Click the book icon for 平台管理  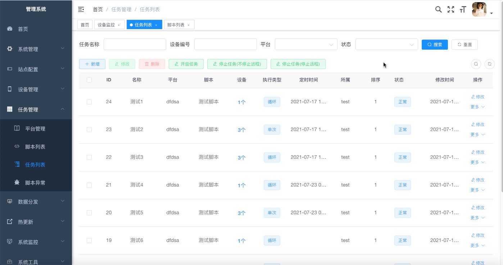(x=17, y=128)
